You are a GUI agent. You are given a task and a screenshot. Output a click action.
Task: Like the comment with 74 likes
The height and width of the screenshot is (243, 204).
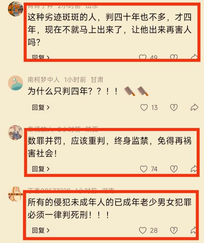(144, 169)
